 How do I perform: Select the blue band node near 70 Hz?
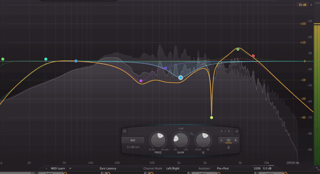[76, 61]
